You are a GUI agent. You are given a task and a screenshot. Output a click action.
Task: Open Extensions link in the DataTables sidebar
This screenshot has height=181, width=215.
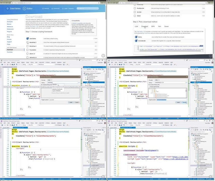[x=10, y=29]
